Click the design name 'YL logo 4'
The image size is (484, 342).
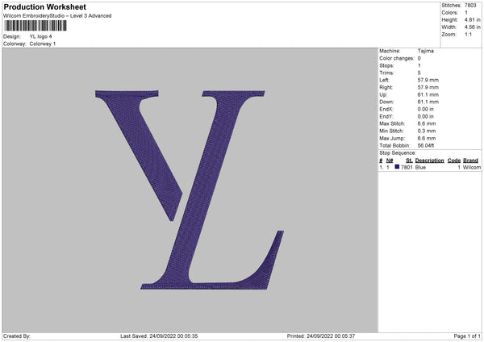(x=41, y=36)
